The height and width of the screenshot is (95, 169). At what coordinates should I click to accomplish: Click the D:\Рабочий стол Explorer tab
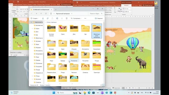[41, 9]
